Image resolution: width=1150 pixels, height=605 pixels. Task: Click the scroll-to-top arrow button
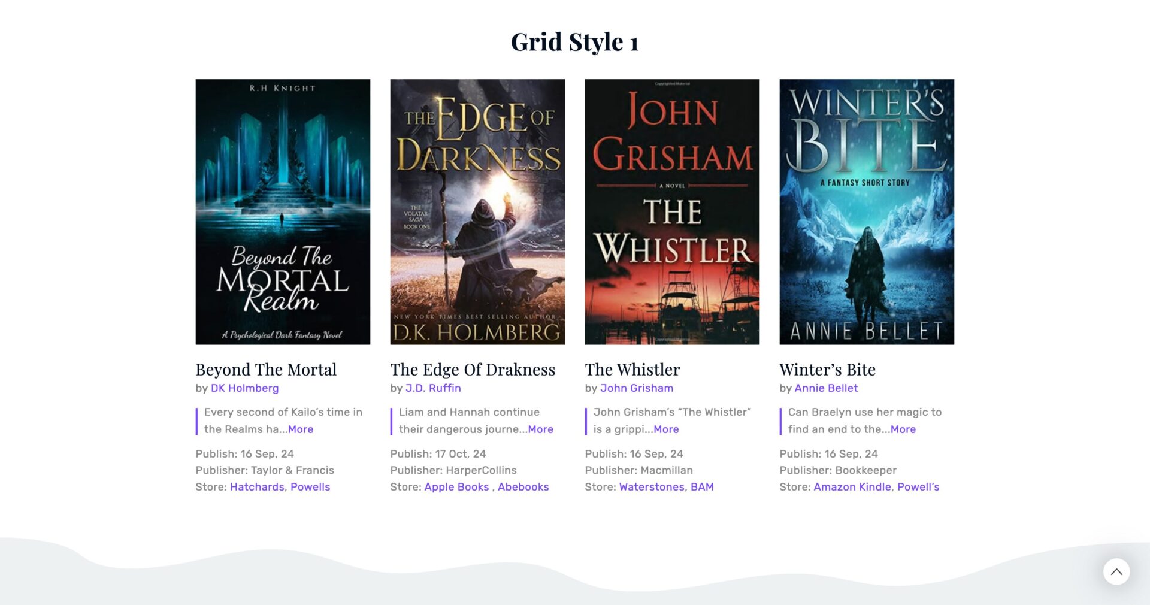tap(1116, 572)
